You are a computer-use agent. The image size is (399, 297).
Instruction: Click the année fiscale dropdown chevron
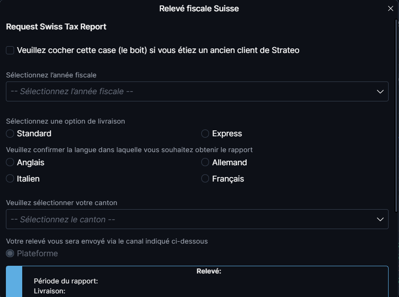[x=380, y=91]
